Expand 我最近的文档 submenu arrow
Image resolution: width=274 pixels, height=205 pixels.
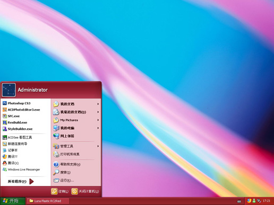98,112
